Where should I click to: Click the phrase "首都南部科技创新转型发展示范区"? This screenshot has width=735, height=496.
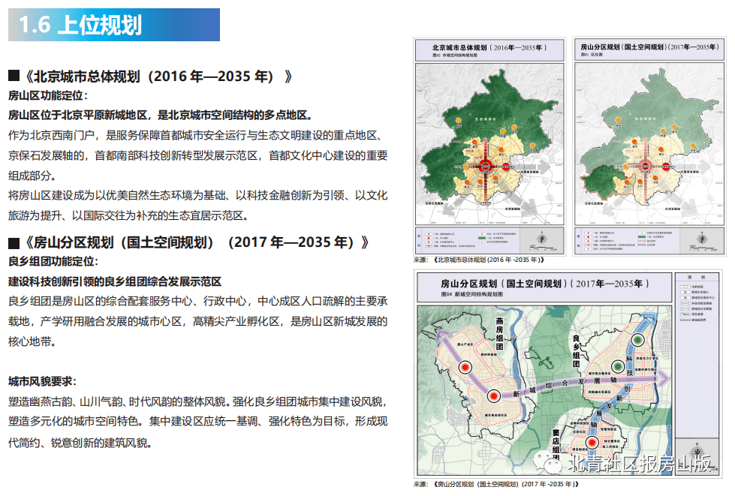click(x=176, y=155)
